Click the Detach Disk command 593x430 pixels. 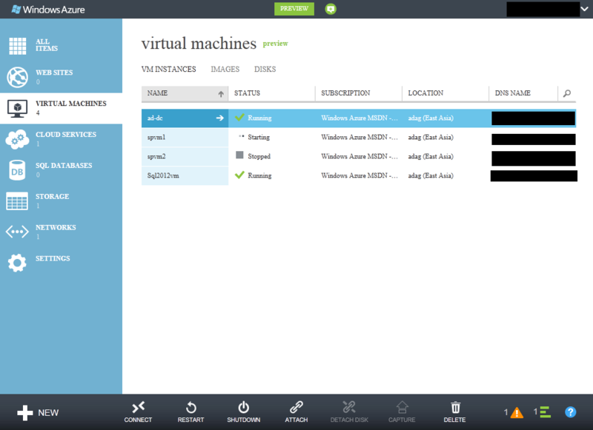coord(349,412)
